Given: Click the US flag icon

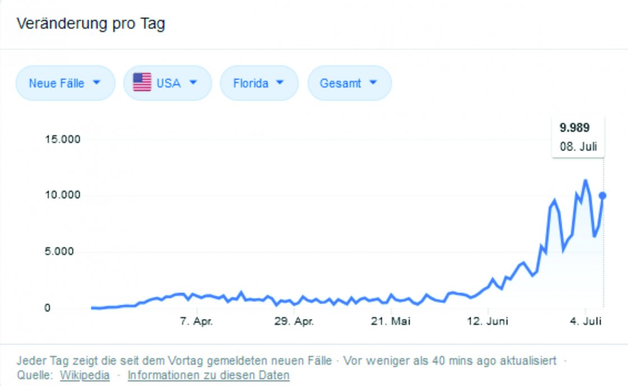Looking at the screenshot, I should coord(142,83).
